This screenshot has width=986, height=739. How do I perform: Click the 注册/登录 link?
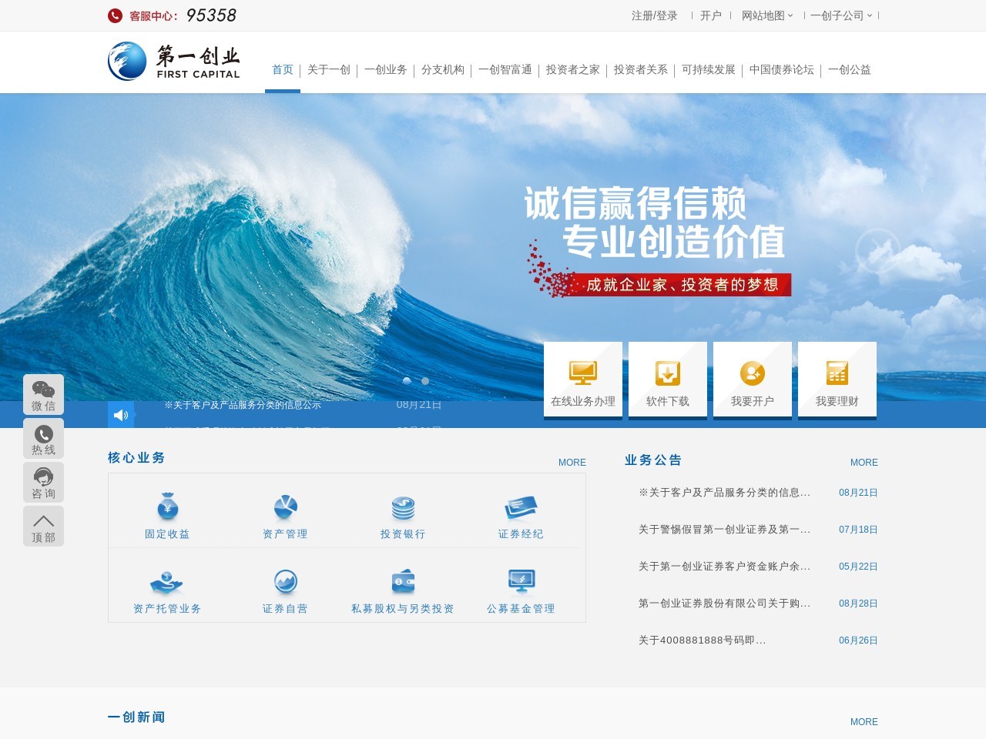655,15
